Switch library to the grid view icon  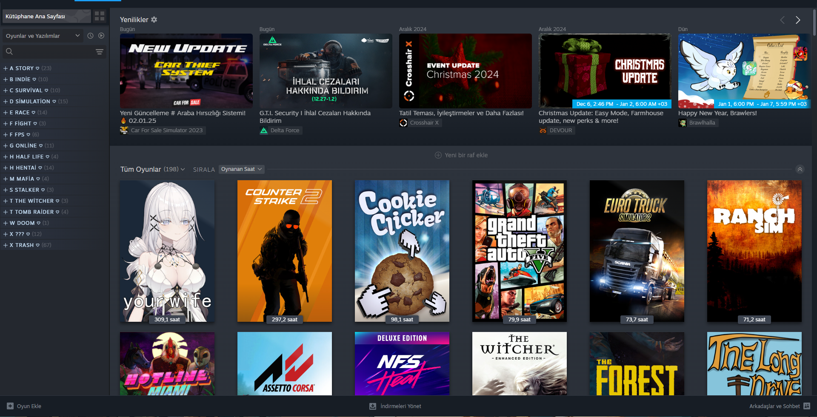[x=100, y=16]
